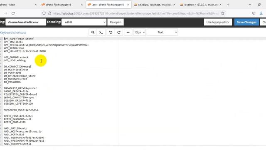Click the APP_ENV=local line
The height and width of the screenshot is (150, 266).
point(13,42)
